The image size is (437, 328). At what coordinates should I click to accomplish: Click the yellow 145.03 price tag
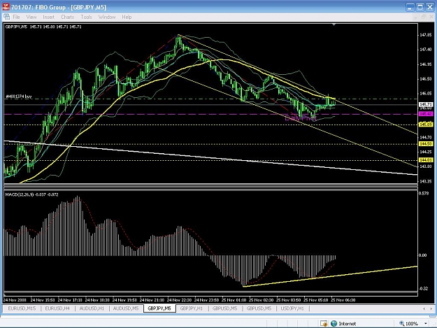(x=426, y=124)
